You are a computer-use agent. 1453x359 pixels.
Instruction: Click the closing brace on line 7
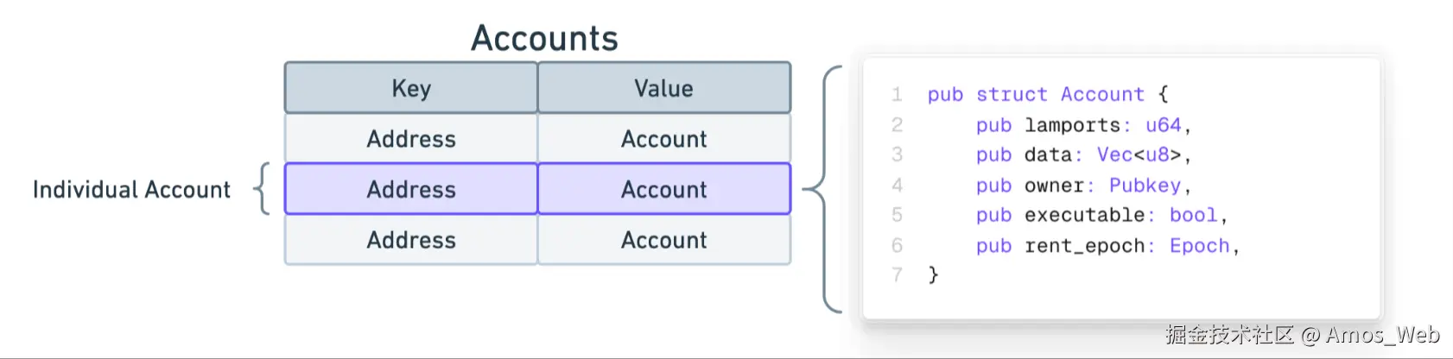933,275
